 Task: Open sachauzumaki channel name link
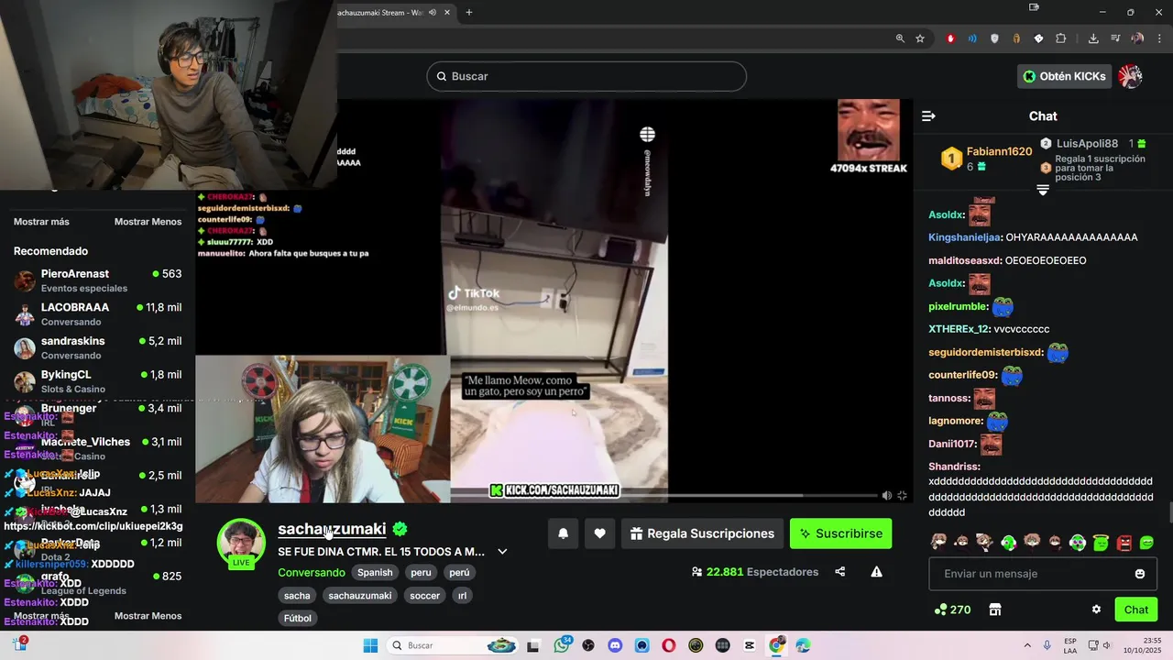tap(332, 529)
